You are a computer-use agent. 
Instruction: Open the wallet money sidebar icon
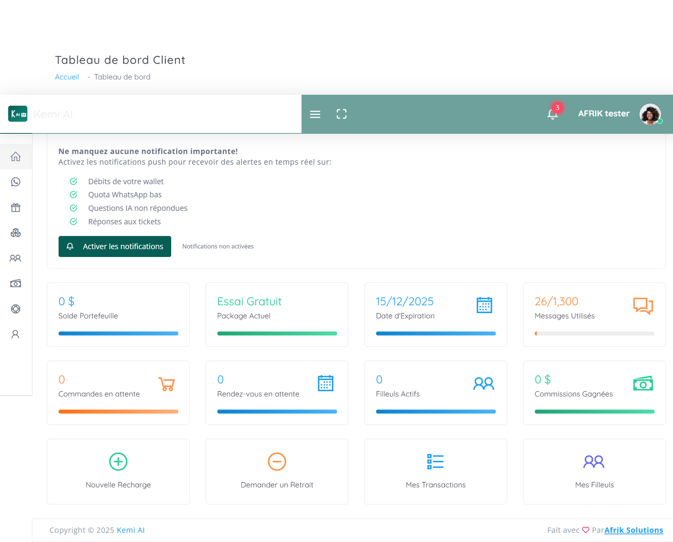16,283
